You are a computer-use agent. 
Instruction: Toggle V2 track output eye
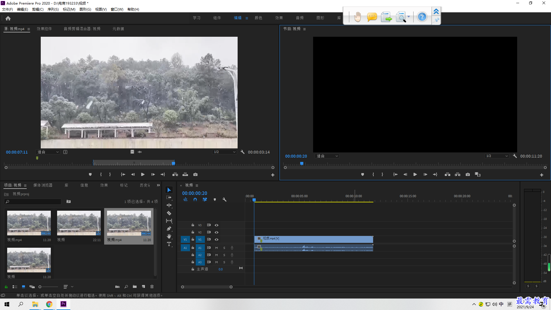pos(217,232)
